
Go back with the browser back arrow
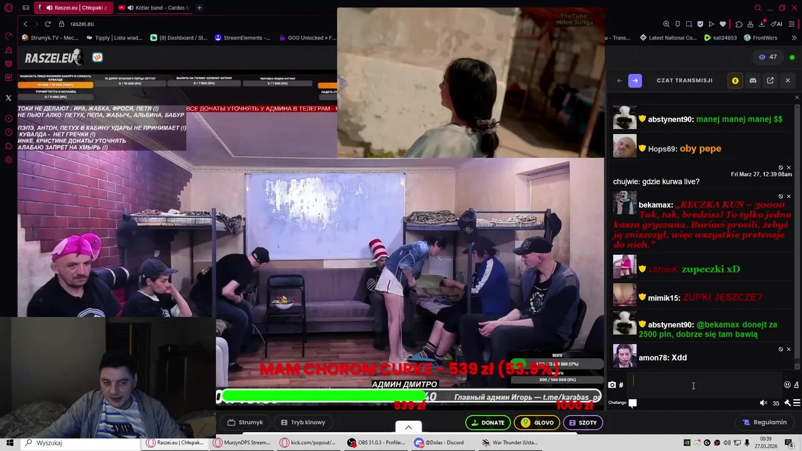tap(25, 24)
